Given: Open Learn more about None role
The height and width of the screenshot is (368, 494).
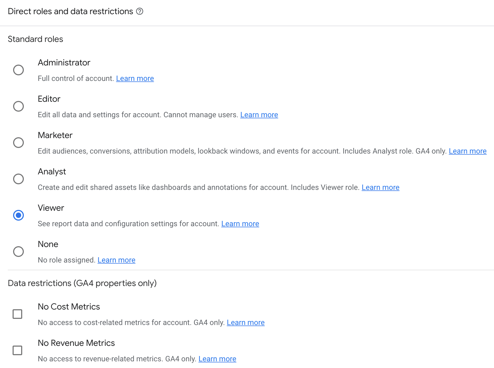Looking at the screenshot, I should [116, 260].
